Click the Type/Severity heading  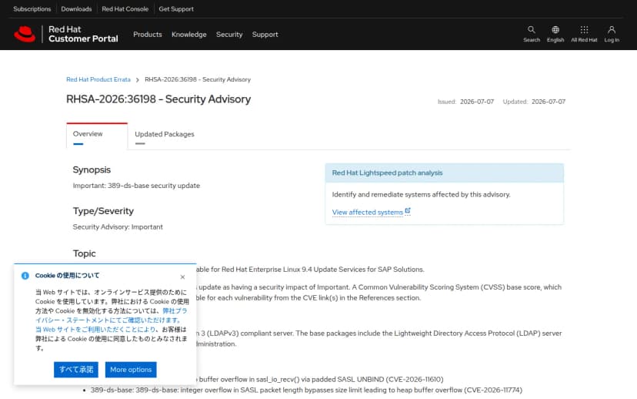[103, 211]
